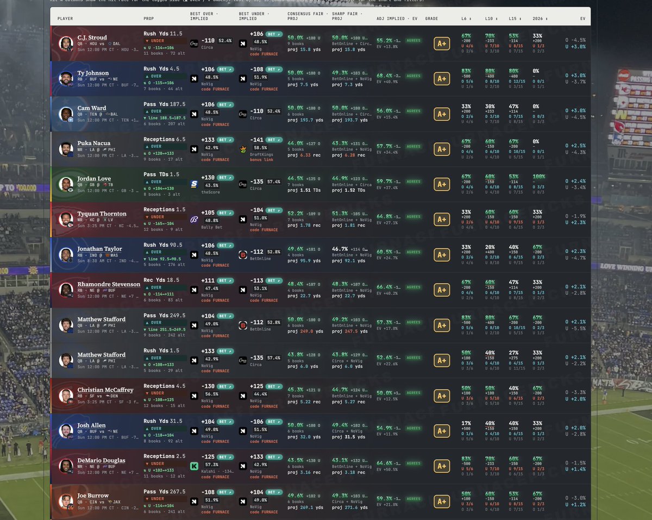
Task: Open Josh Allen's player avatar
Action: pyautogui.click(x=66, y=431)
